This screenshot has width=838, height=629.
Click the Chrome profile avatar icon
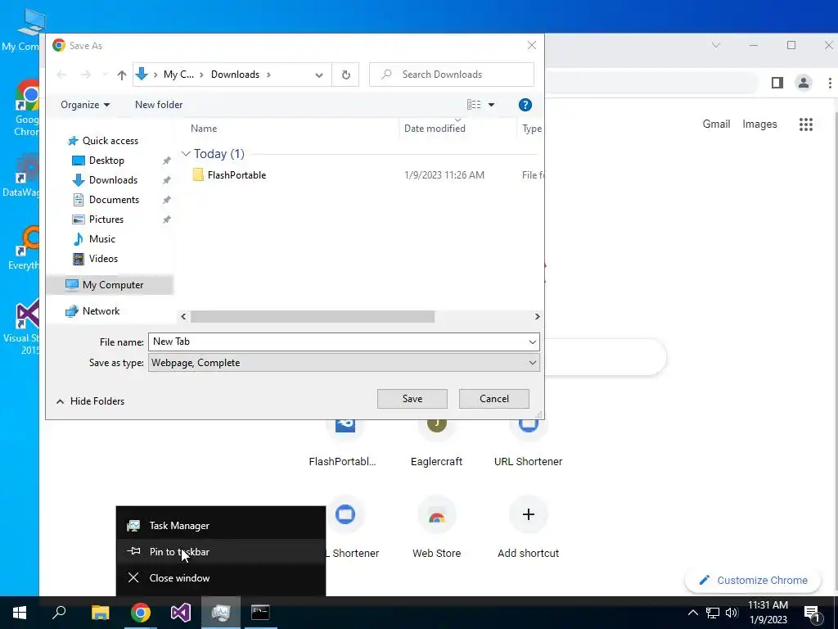803,83
